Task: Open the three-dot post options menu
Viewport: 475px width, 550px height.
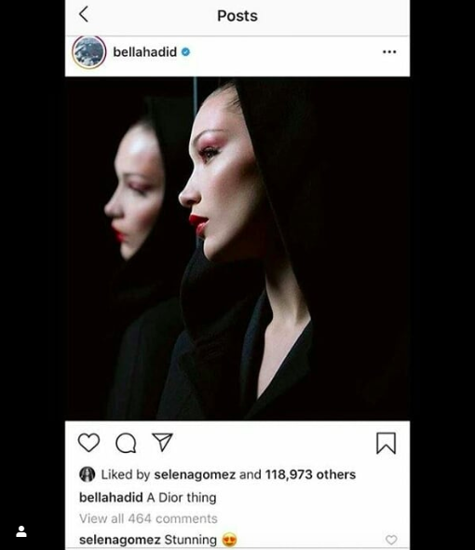Action: (x=389, y=52)
